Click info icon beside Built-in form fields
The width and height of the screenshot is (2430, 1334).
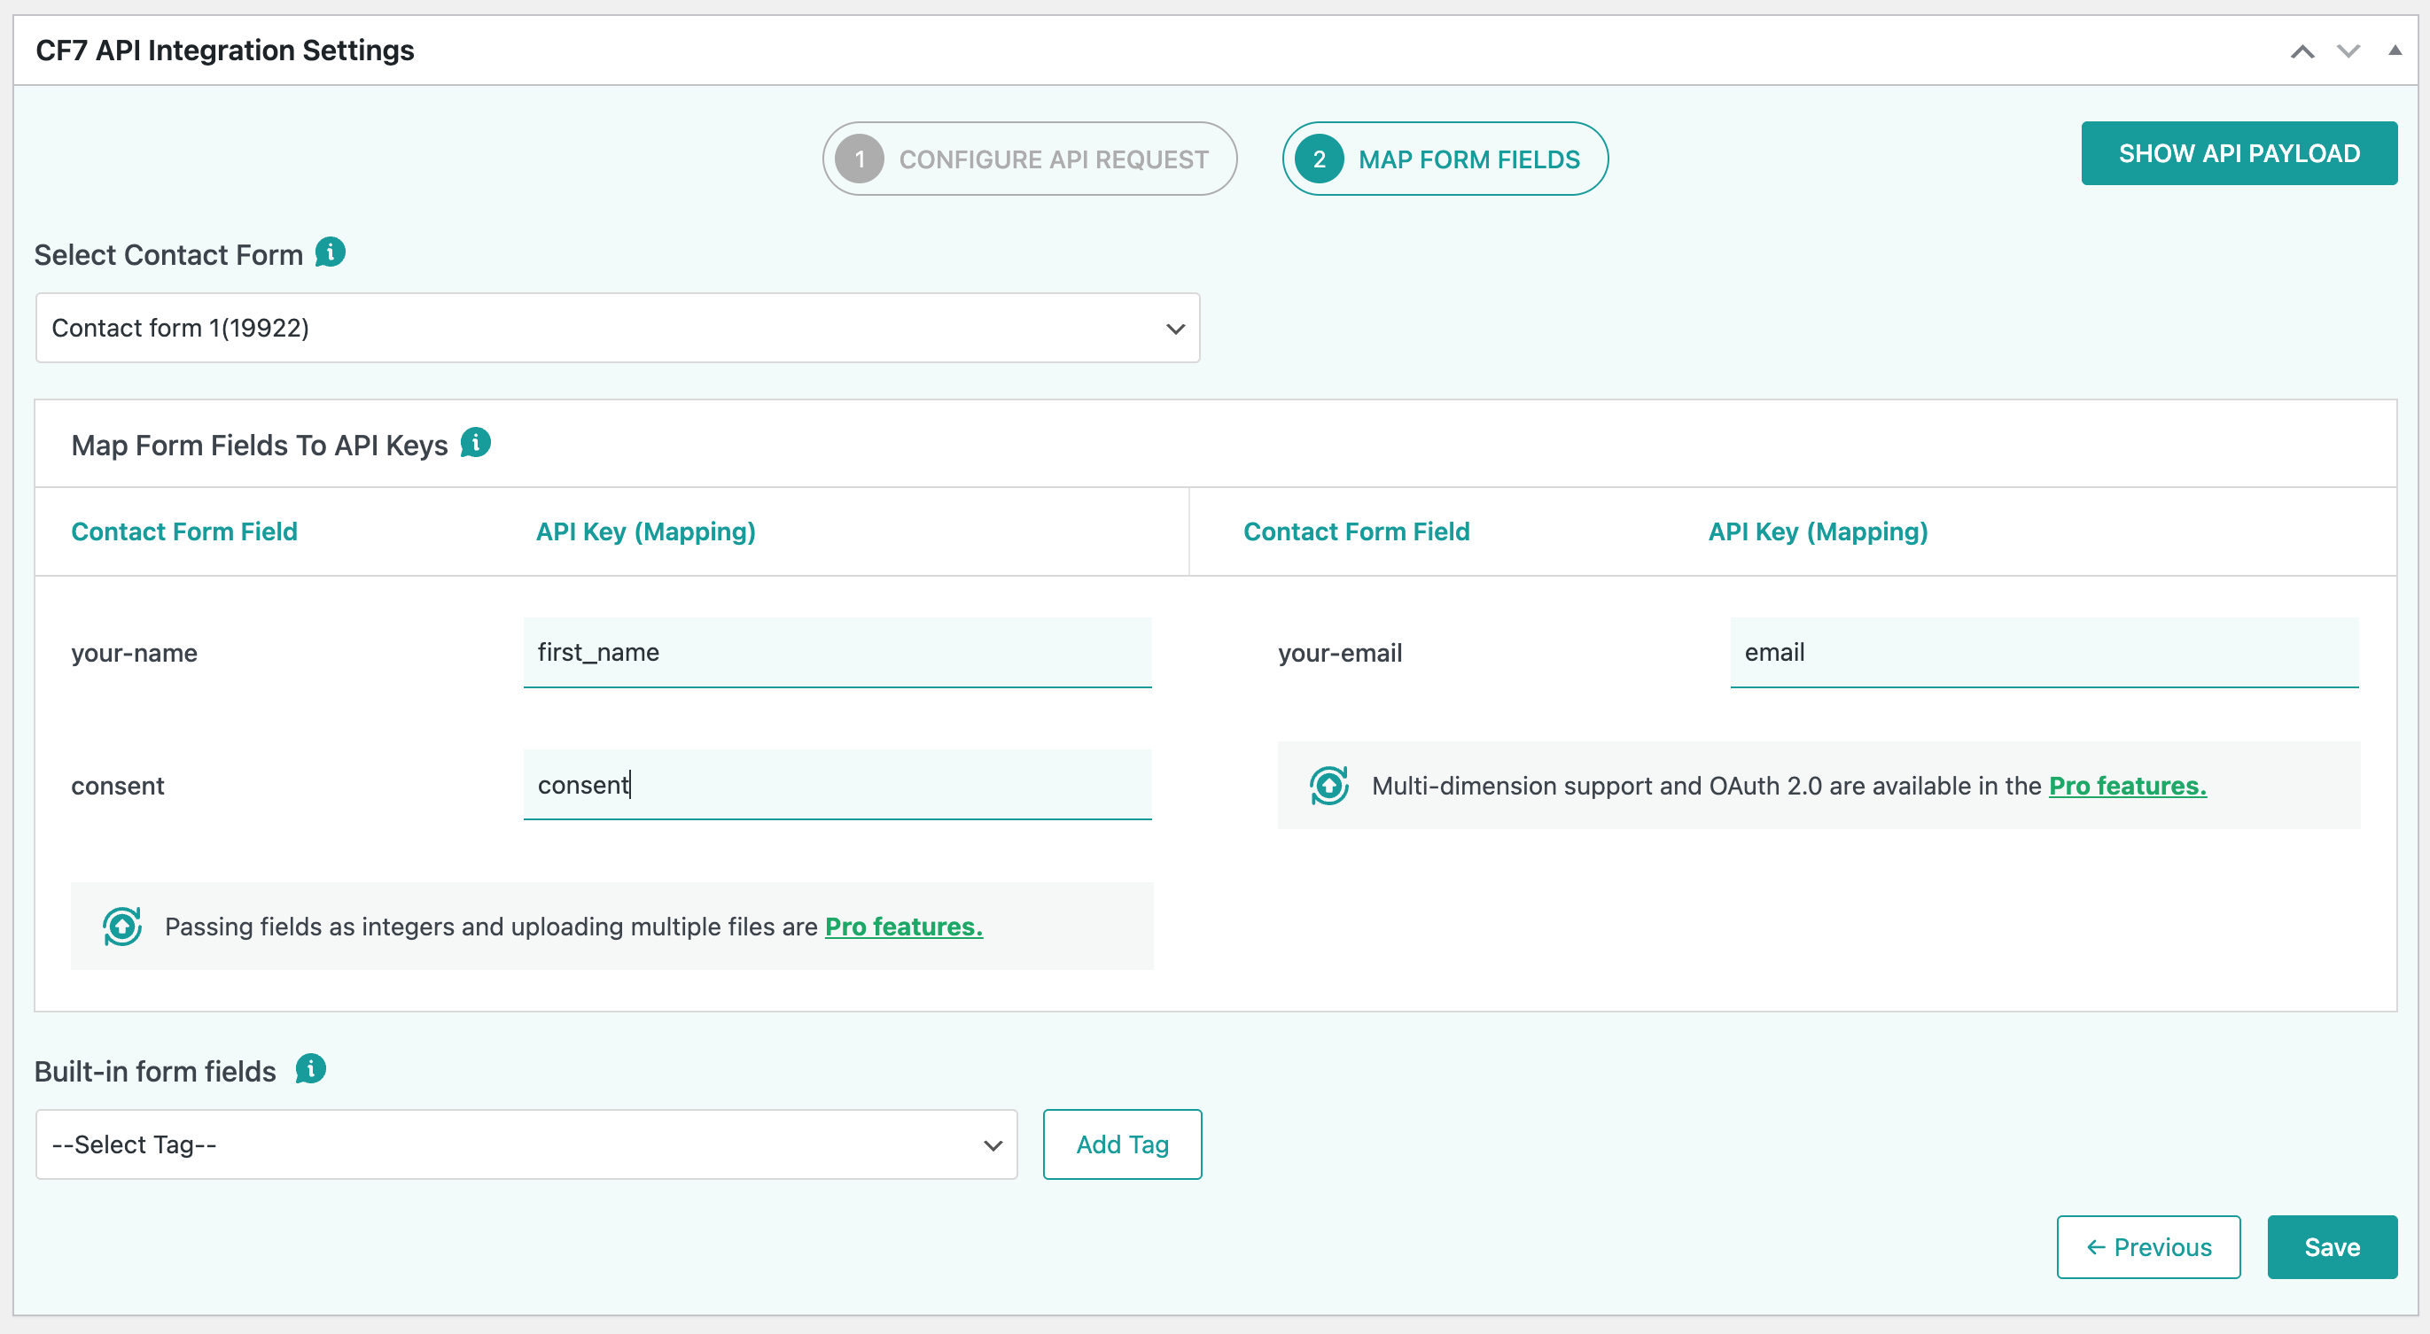(x=310, y=1069)
